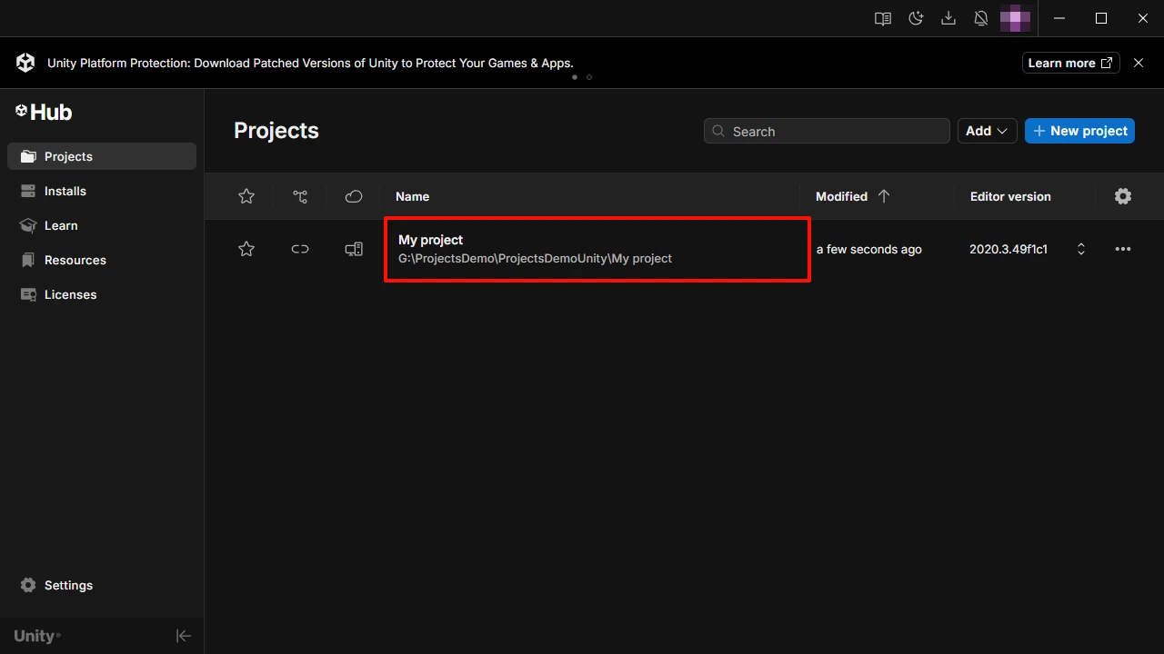Open the Projects section in the sidebar
The image size is (1164, 654).
click(x=102, y=156)
